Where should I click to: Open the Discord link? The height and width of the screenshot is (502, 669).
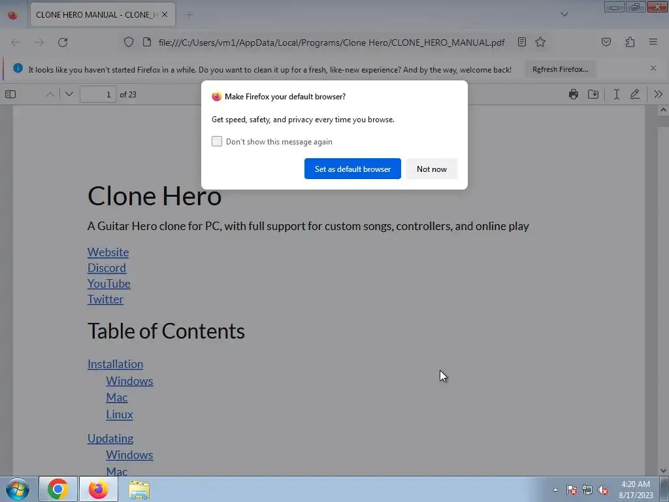[106, 267]
